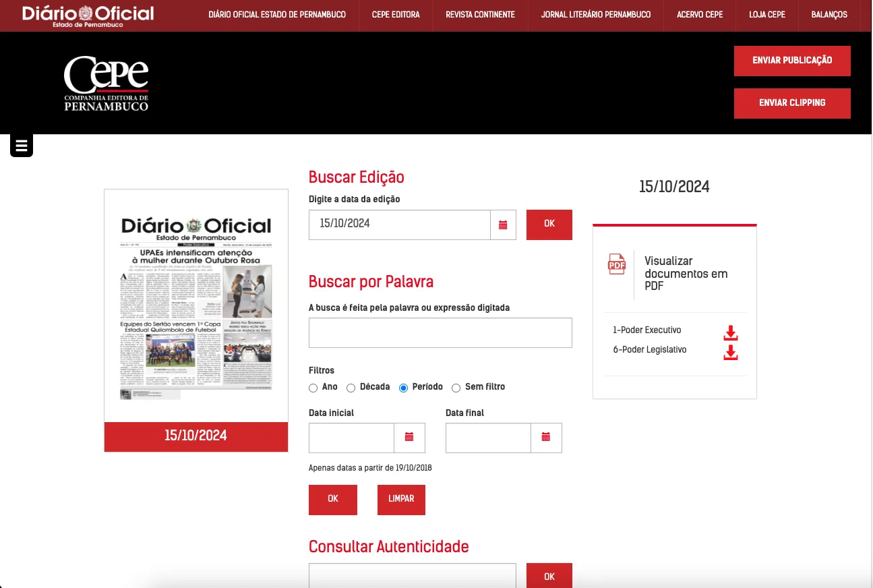Open the hamburger sidebar menu icon
The width and height of the screenshot is (873, 588).
pos(22,146)
